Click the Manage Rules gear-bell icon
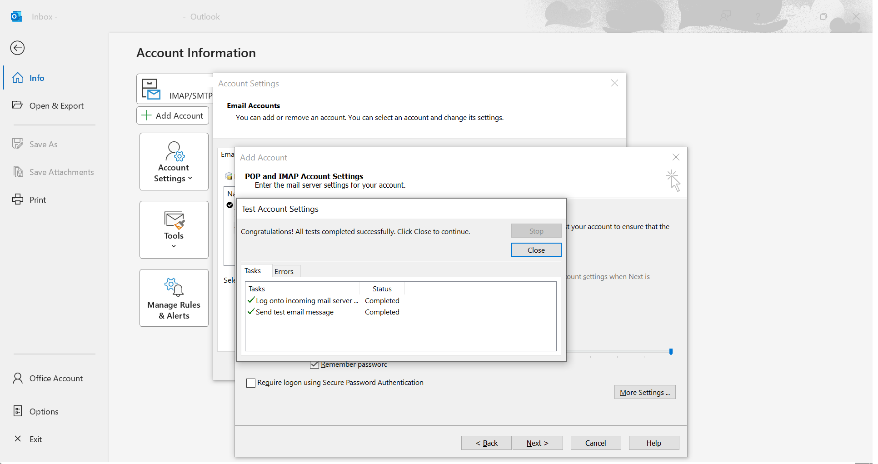Viewport: 878px width, 464px height. (x=174, y=287)
